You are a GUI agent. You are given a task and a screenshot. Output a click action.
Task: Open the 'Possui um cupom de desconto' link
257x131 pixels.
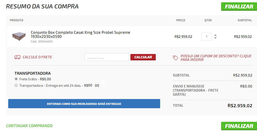pyautogui.click(x=216, y=58)
